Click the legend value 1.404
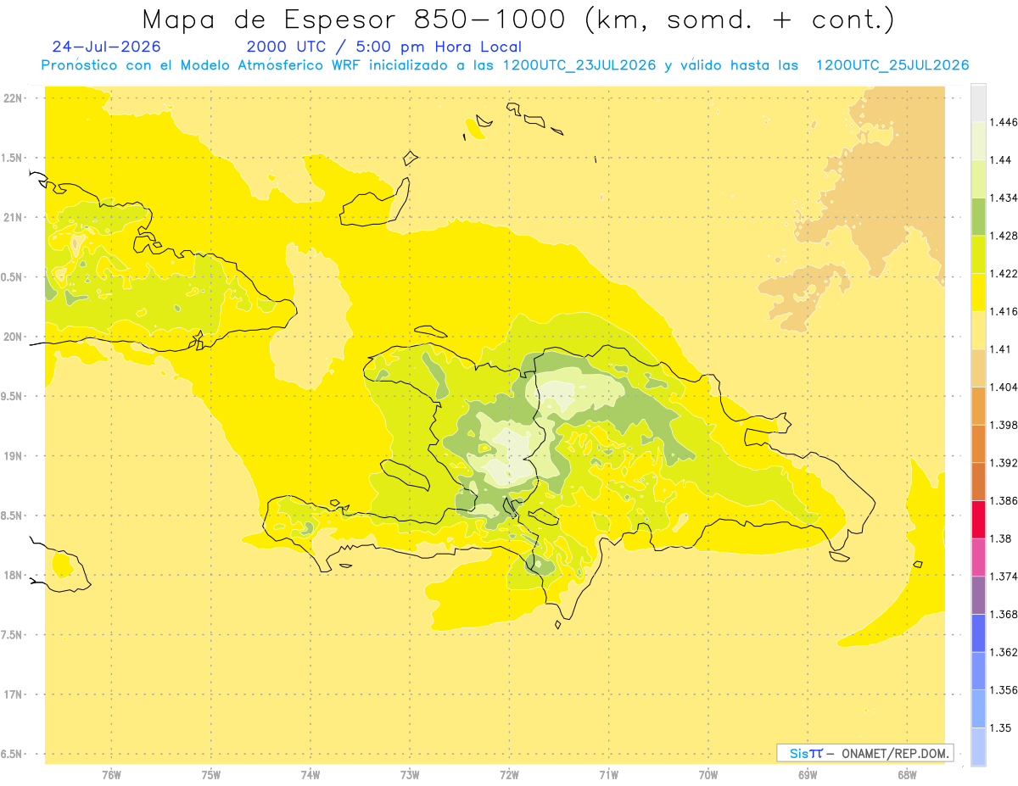1018x786 pixels. [1004, 387]
